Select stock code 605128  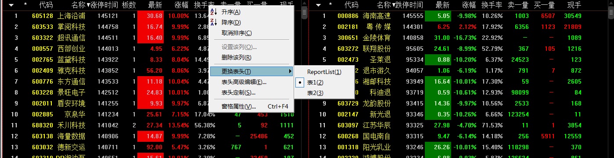pyautogui.click(x=43, y=16)
